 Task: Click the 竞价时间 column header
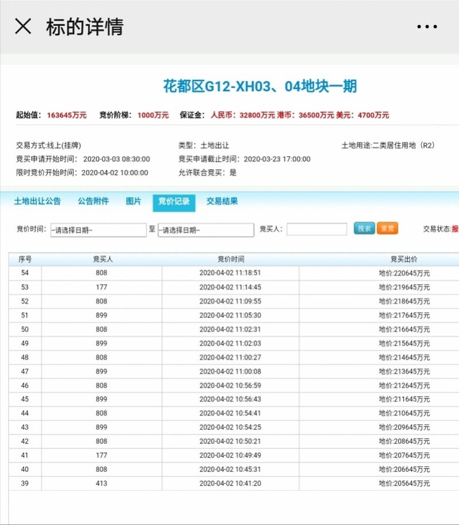pos(230,259)
